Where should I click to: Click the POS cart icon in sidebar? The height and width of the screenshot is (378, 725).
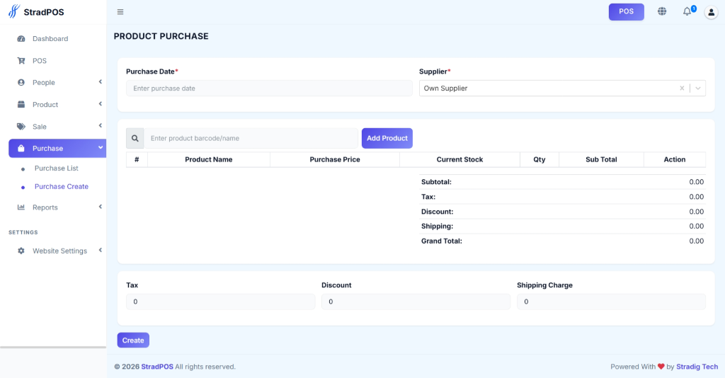(21, 61)
